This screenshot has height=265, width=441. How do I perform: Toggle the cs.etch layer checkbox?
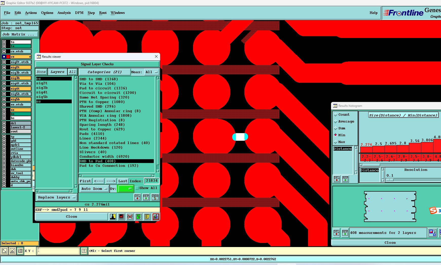click(x=4, y=51)
